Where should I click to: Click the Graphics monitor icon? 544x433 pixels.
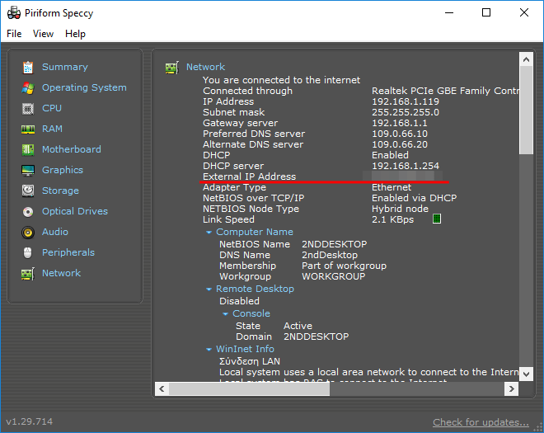click(x=28, y=170)
